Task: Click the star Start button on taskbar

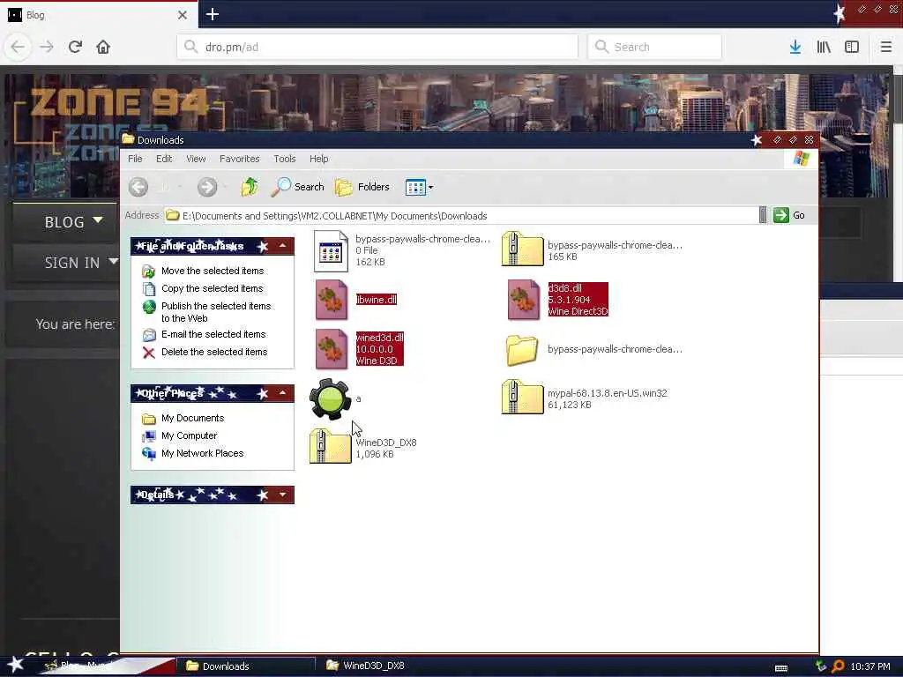Action: [15, 666]
